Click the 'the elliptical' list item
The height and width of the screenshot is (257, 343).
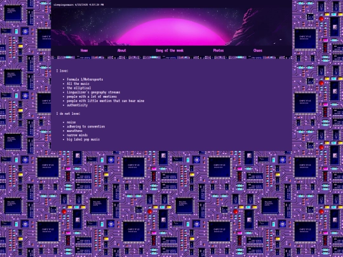pos(79,88)
